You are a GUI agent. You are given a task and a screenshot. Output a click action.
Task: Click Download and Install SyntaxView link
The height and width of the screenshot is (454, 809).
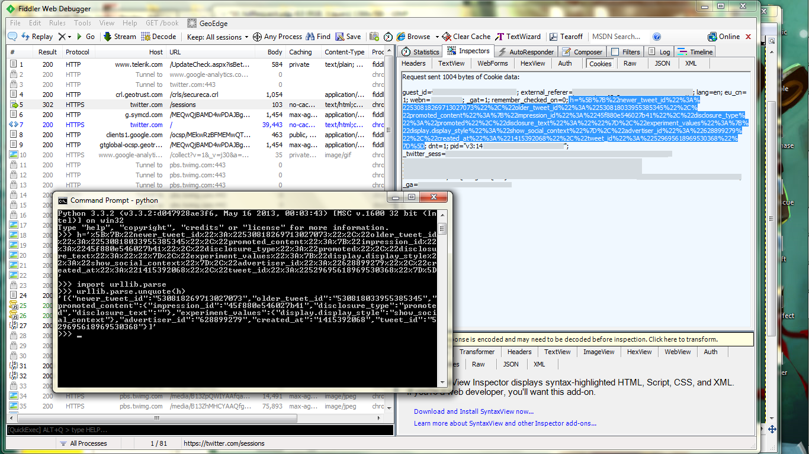click(474, 411)
